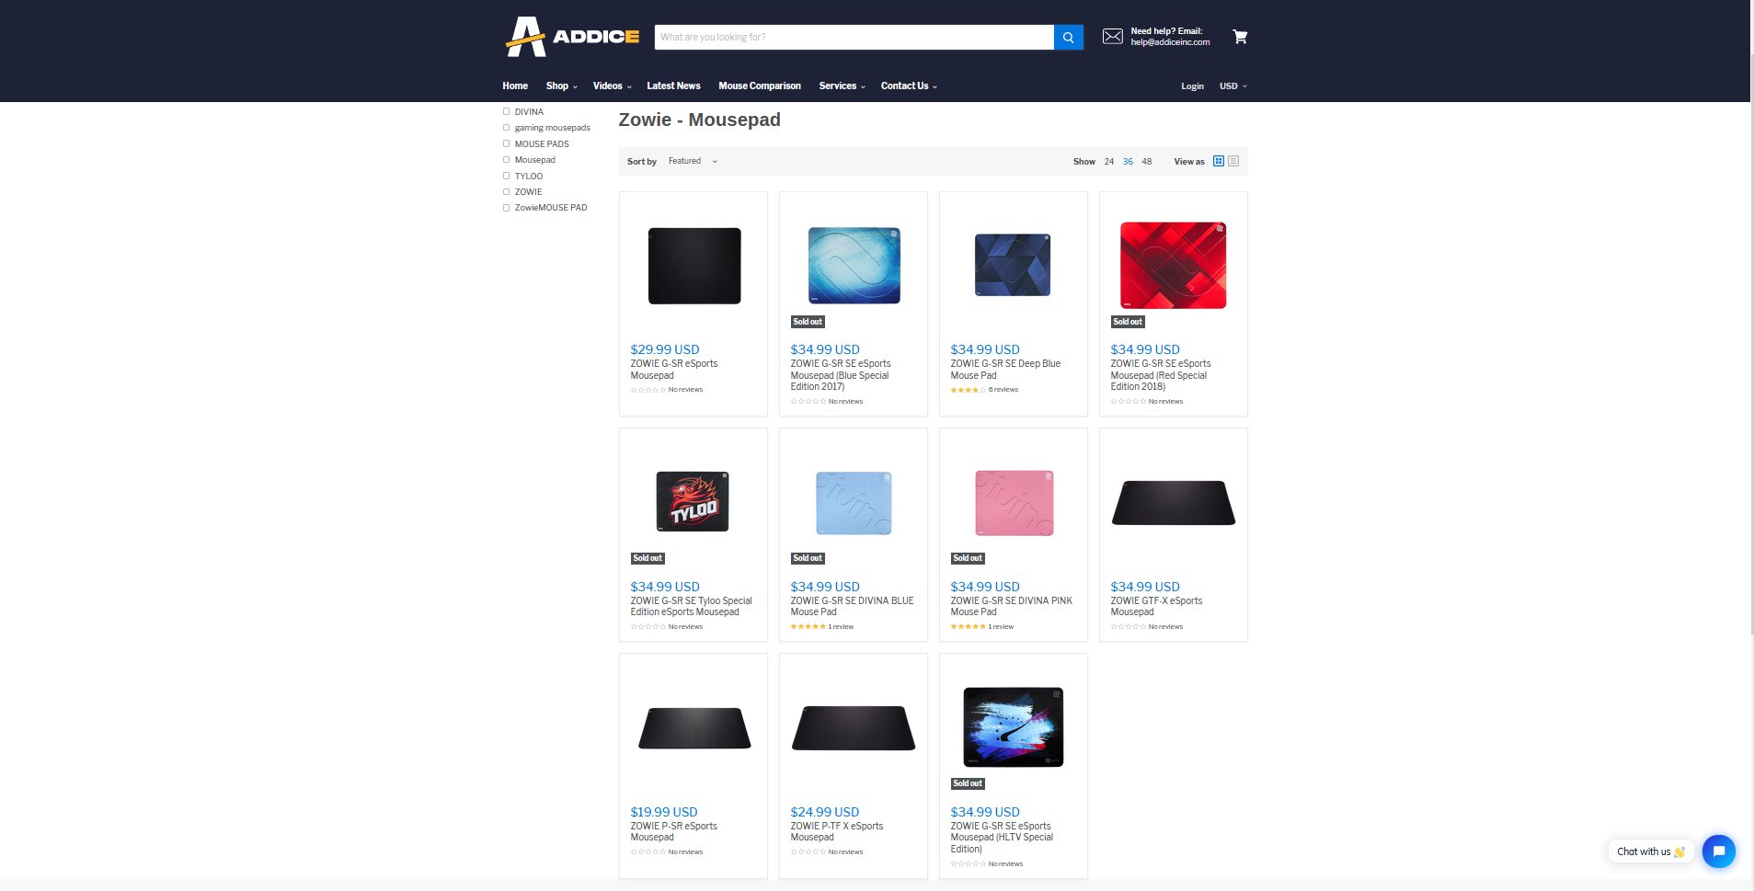Click the 1 review rating on DIVINA PINK
The height and width of the screenshot is (891, 1754).
pos(981,627)
